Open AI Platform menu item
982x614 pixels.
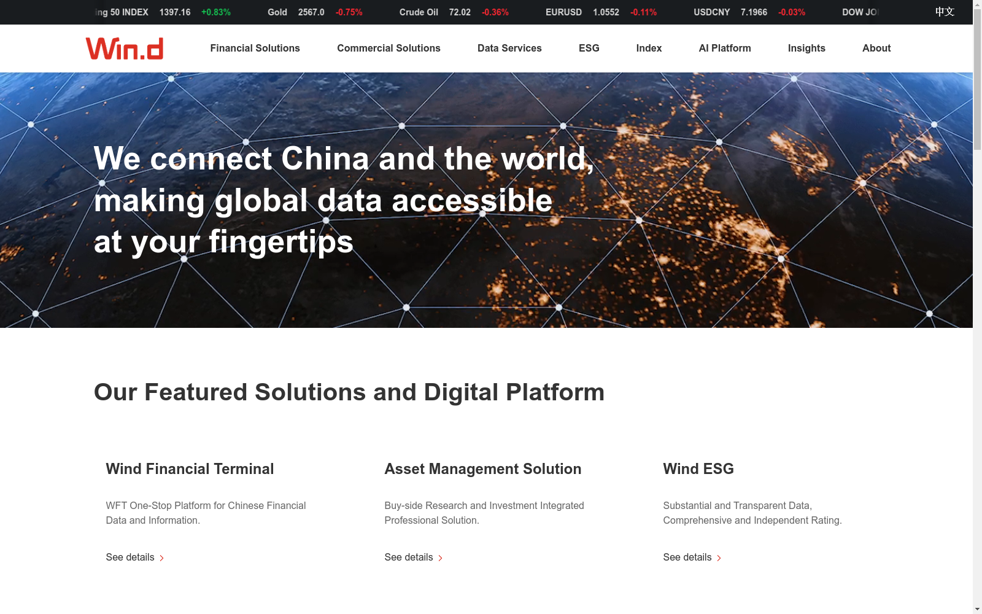point(725,48)
